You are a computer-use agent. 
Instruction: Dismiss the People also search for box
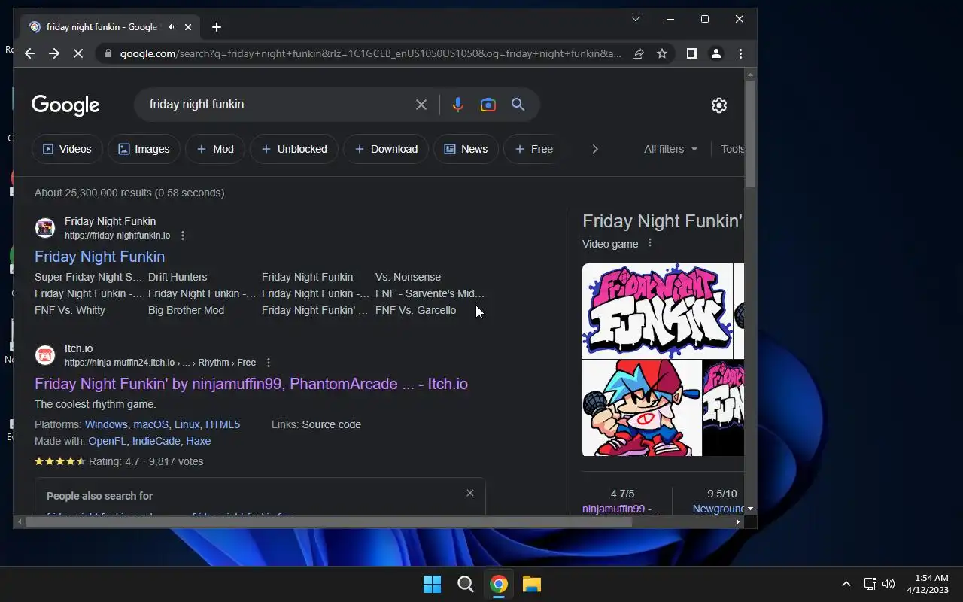pyautogui.click(x=470, y=493)
